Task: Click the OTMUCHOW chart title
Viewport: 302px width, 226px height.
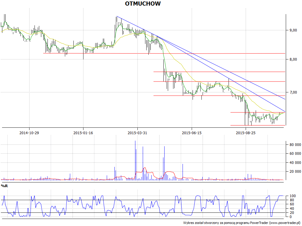Action: tap(143, 4)
